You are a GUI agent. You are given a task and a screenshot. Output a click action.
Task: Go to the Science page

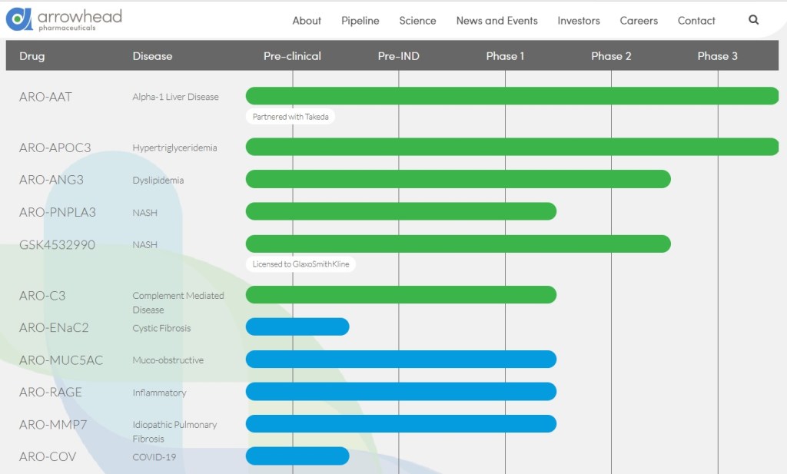pos(417,21)
